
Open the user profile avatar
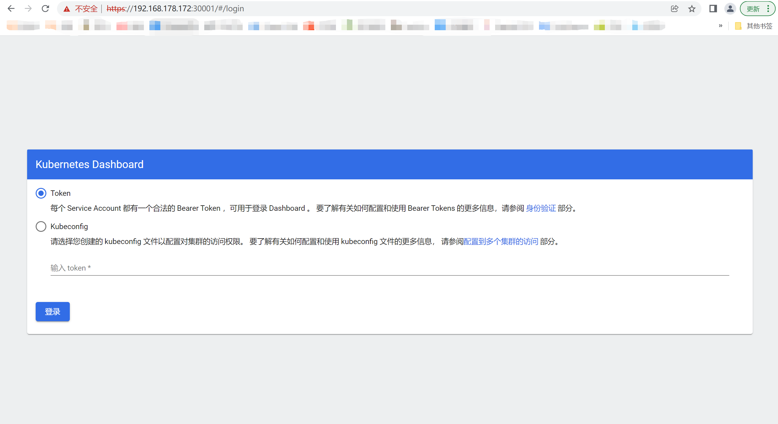[730, 9]
